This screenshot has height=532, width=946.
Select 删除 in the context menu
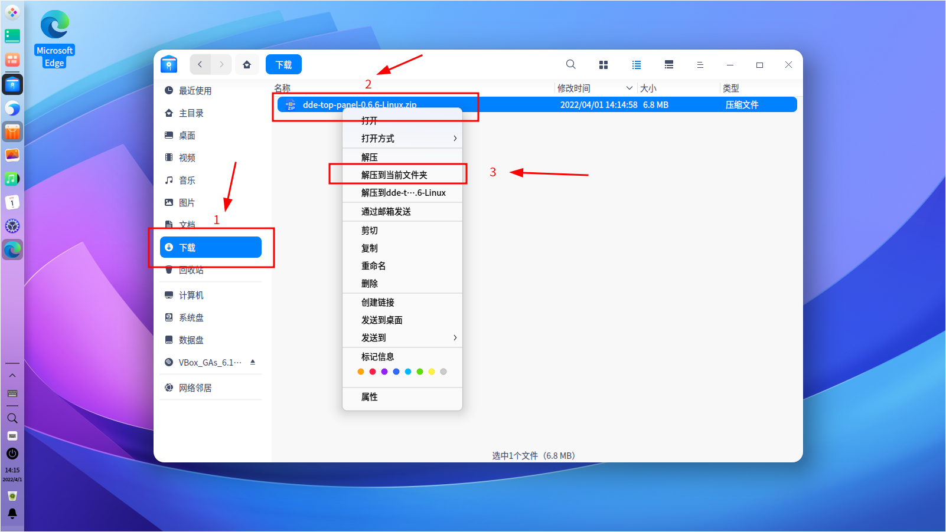(402, 284)
